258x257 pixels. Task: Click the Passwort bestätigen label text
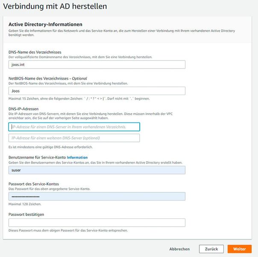point(26,214)
